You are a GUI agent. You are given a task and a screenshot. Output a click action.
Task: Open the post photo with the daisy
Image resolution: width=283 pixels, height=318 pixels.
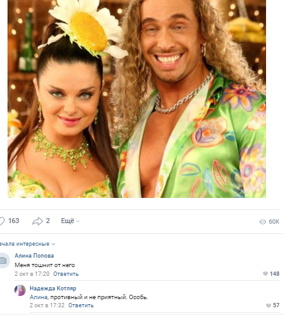pyautogui.click(x=137, y=99)
